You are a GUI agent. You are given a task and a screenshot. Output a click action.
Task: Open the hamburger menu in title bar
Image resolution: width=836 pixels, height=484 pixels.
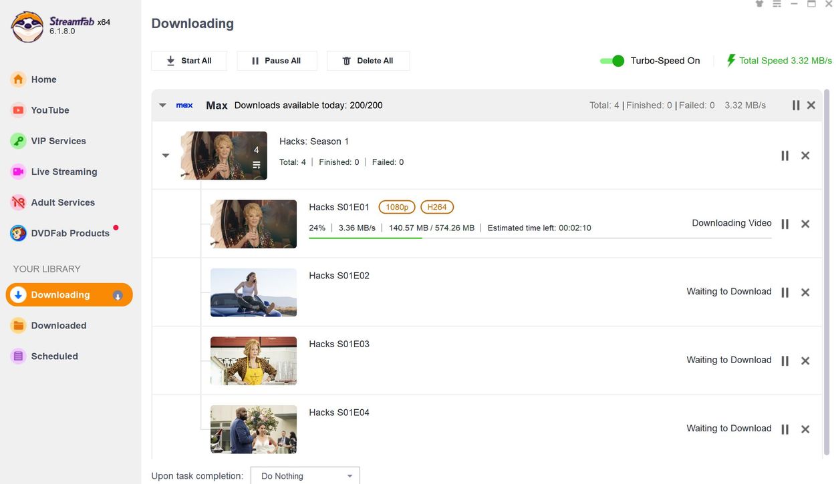click(777, 4)
